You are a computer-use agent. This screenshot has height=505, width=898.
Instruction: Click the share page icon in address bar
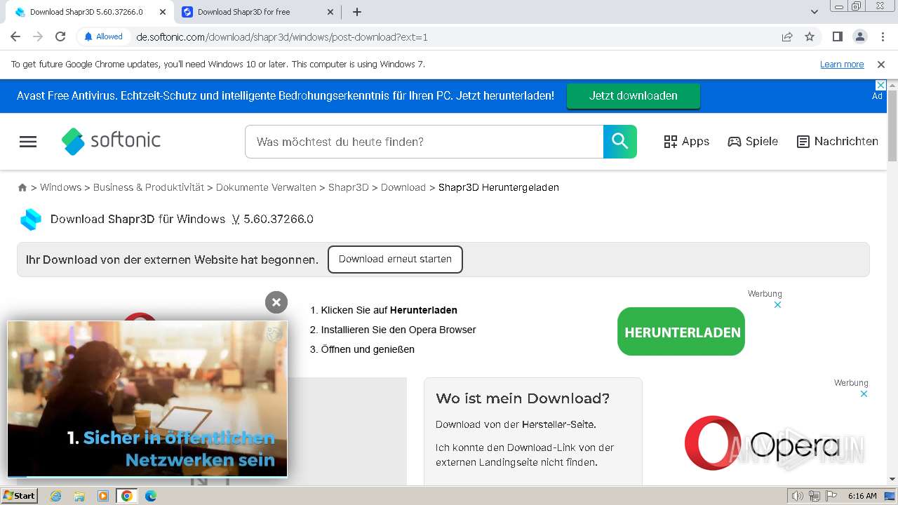click(787, 36)
